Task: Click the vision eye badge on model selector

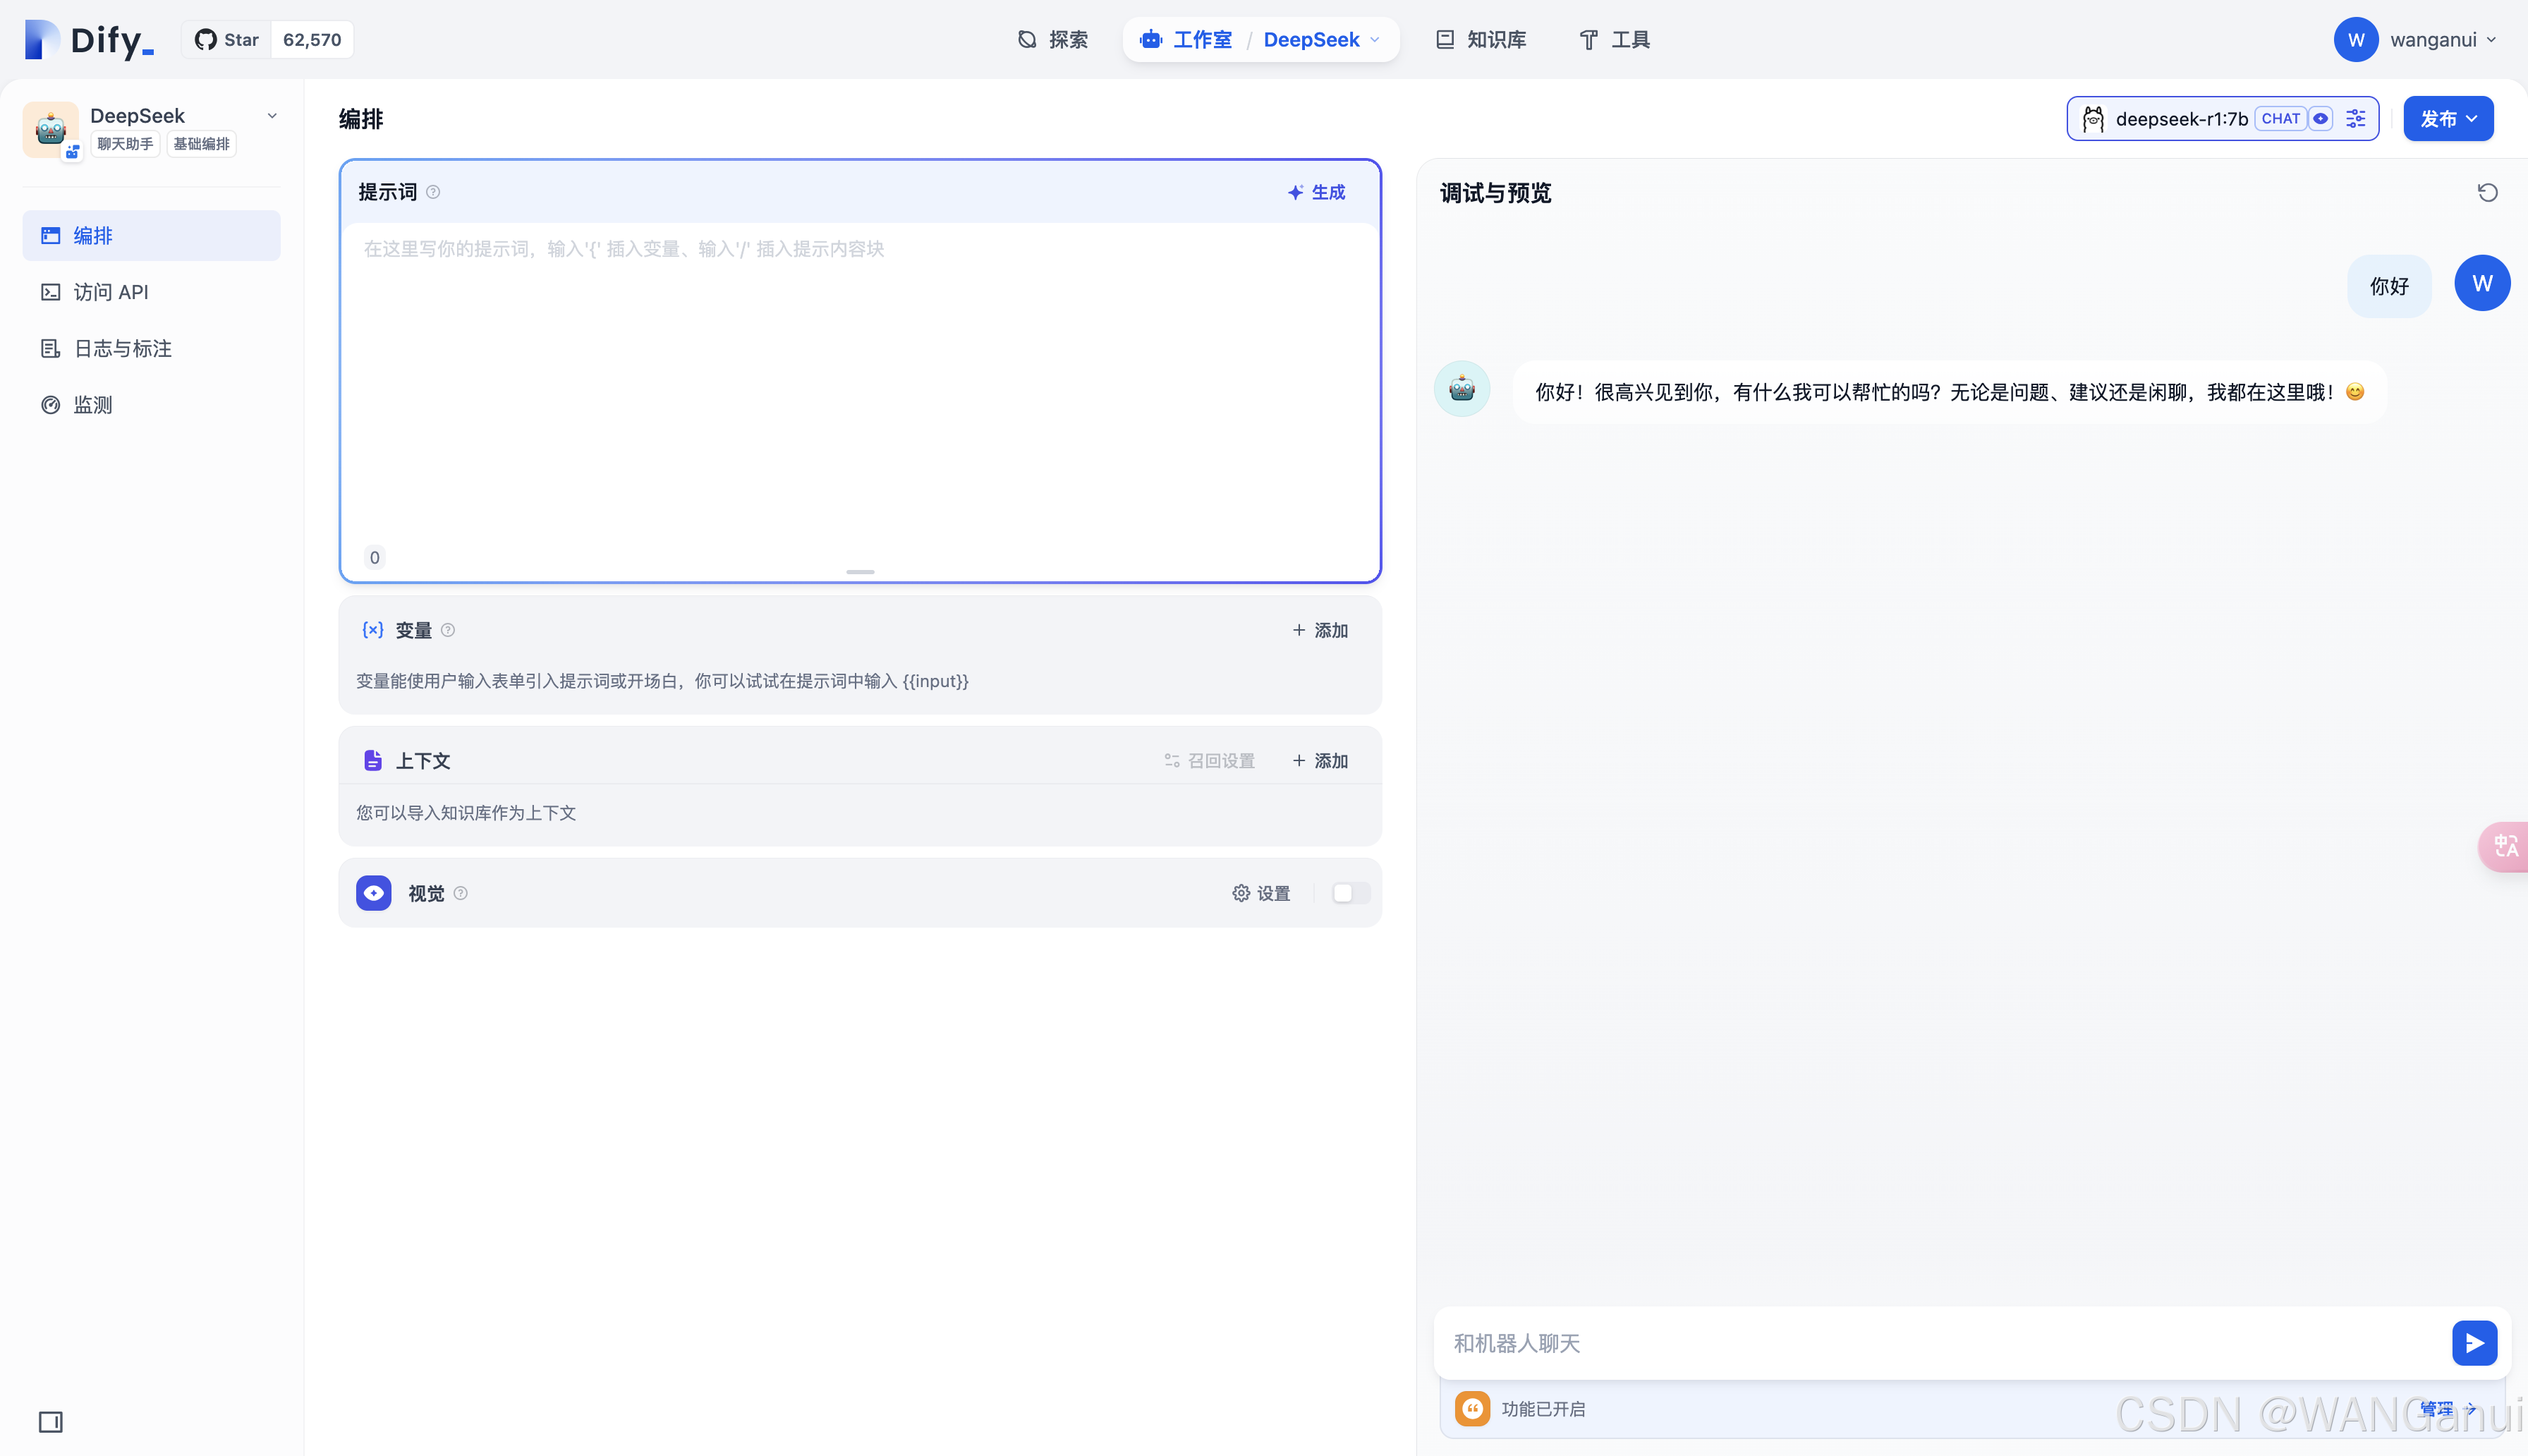Action: click(x=2321, y=119)
